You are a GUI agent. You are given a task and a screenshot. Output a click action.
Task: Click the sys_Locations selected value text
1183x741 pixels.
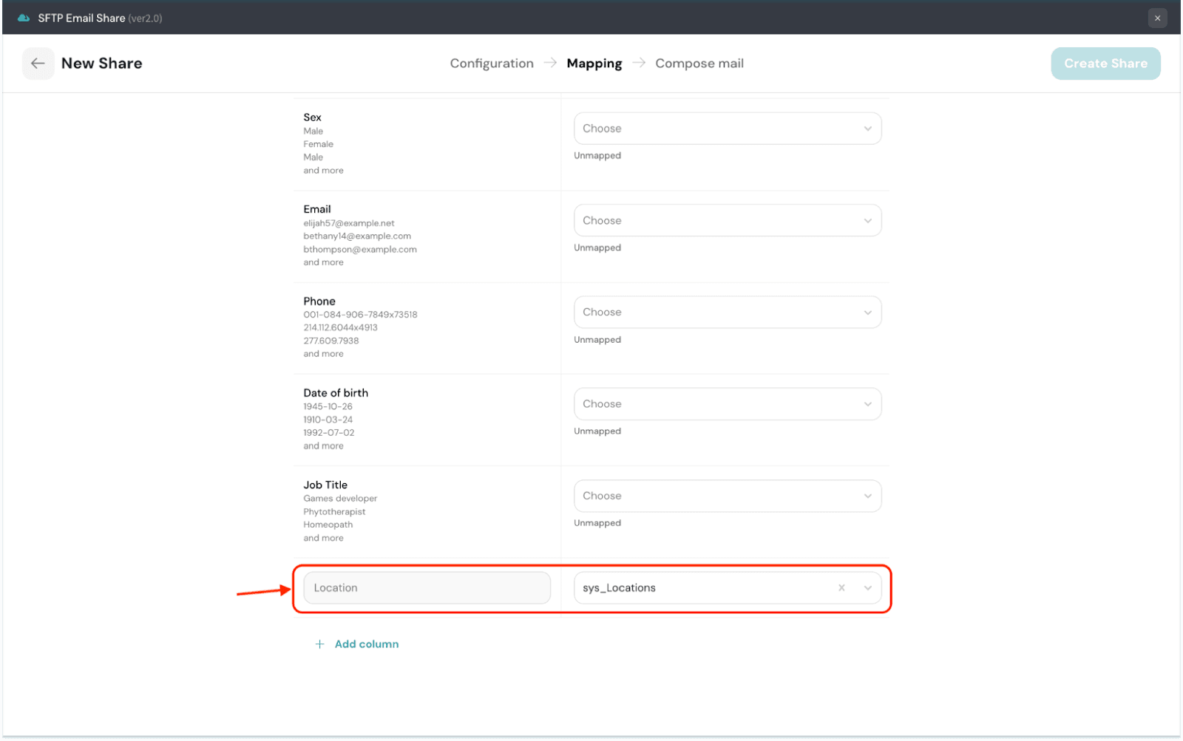(x=619, y=588)
